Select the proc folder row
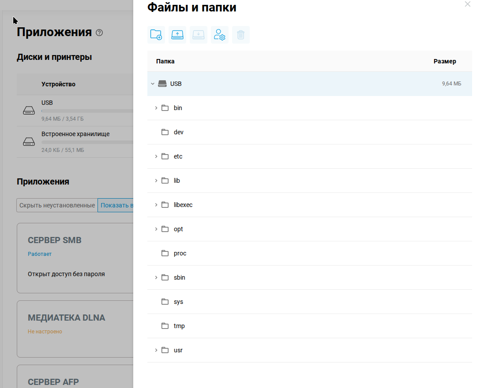The height and width of the screenshot is (388, 484). point(310,253)
